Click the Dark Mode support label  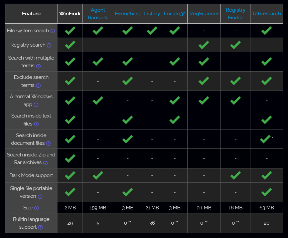(31, 175)
